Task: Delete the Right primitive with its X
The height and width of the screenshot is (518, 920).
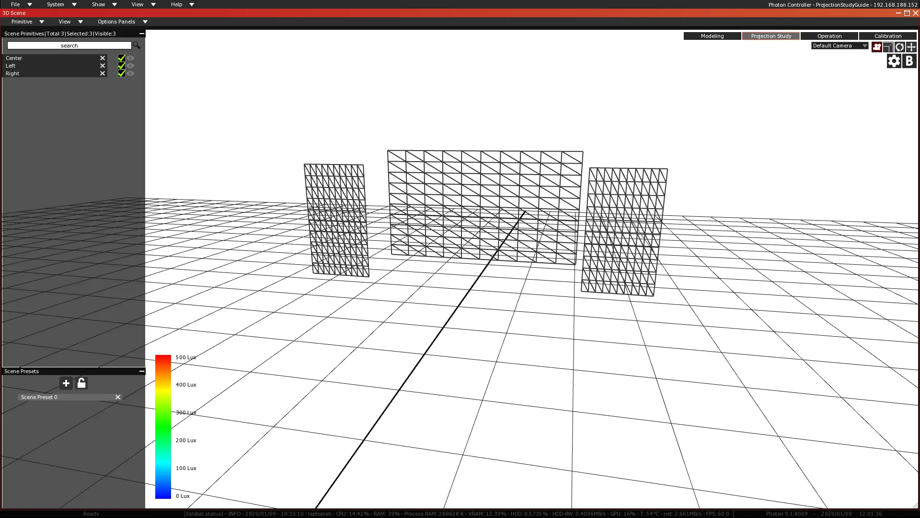Action: coord(102,73)
